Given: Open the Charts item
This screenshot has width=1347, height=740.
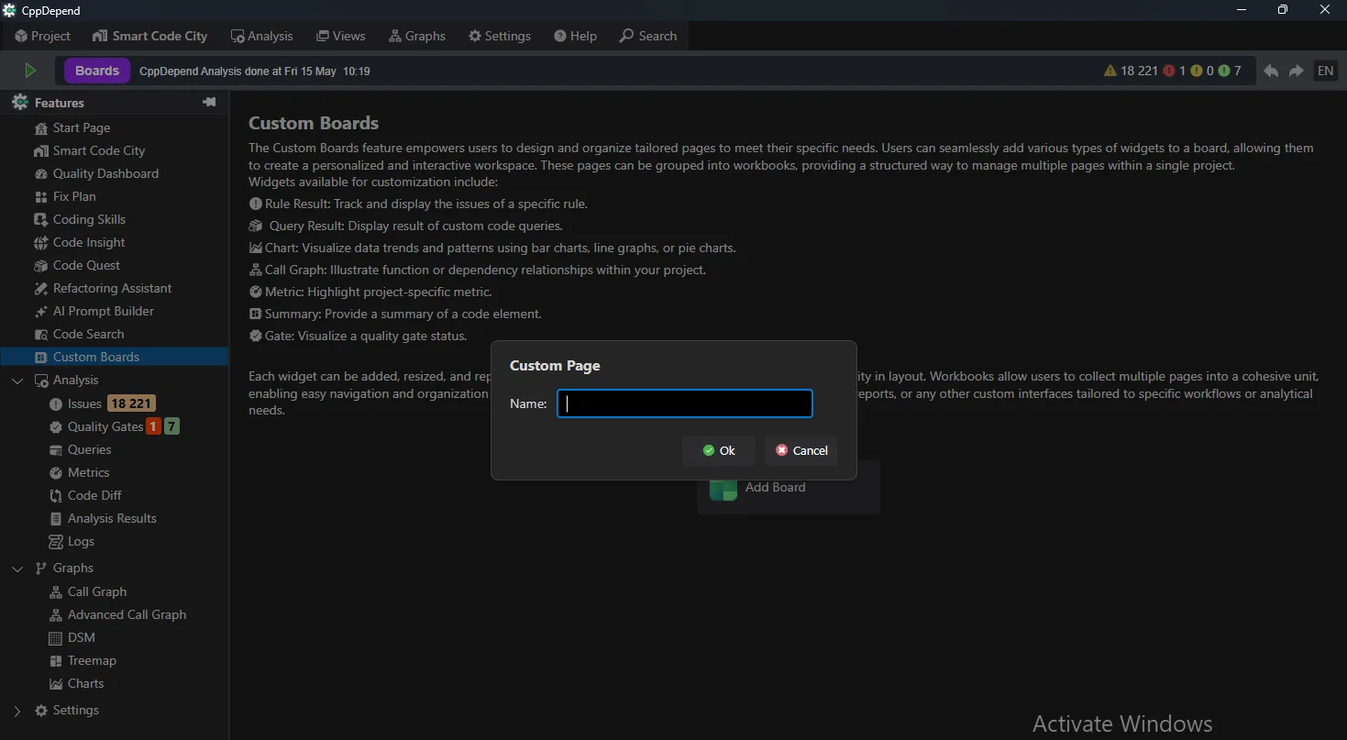Looking at the screenshot, I should pos(76,683).
